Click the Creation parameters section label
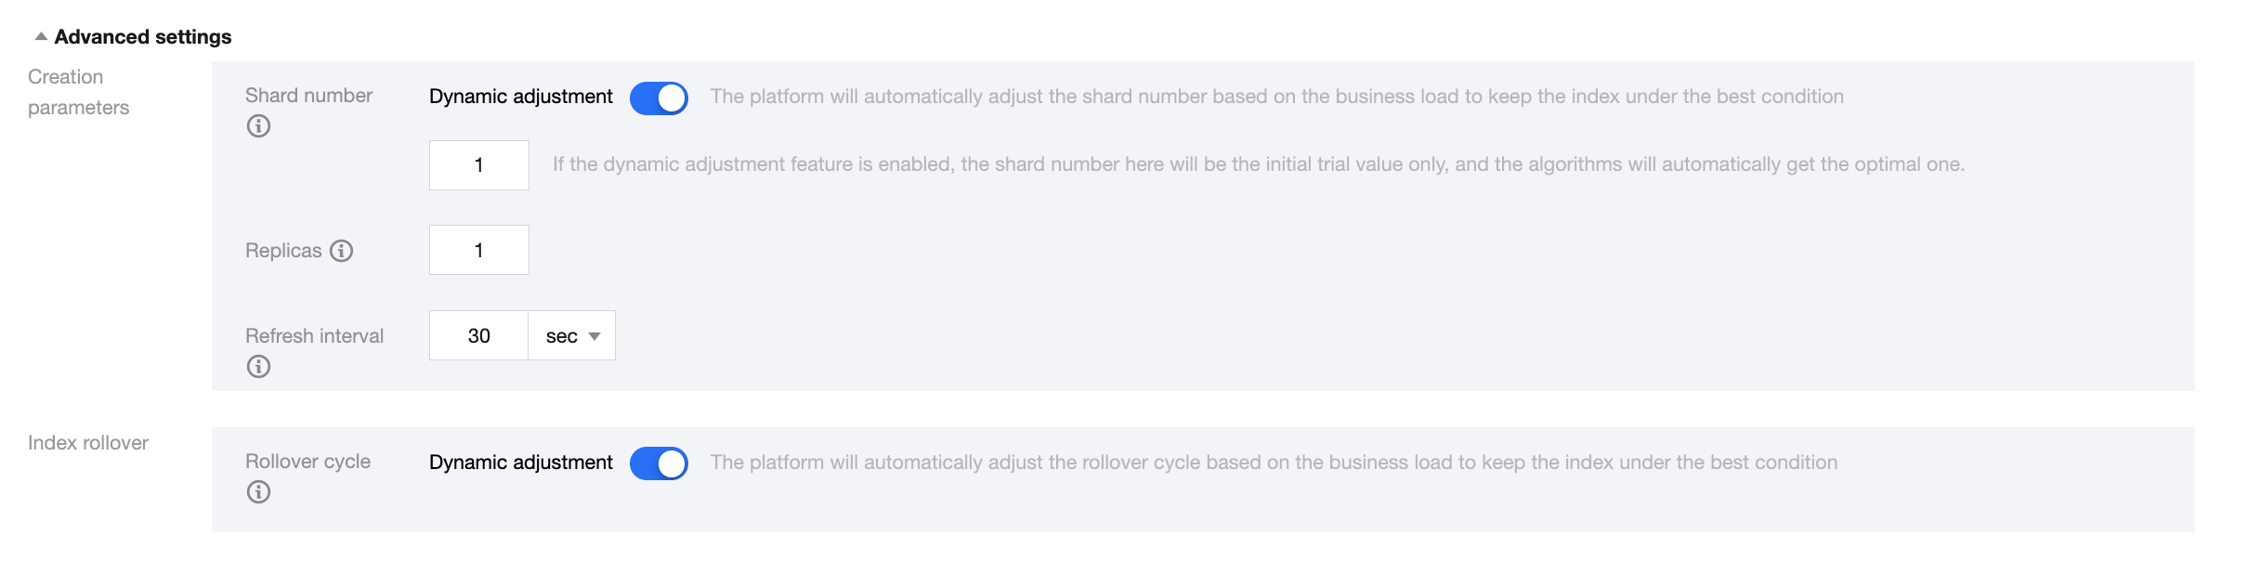Viewport: 2261px width, 587px height. pyautogui.click(x=78, y=92)
